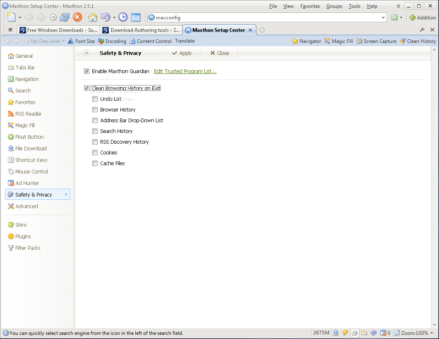Click Translate in the toolbar
This screenshot has height=339, width=439.
[x=185, y=41]
